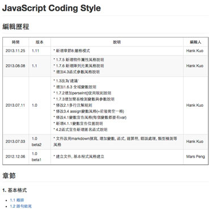Image resolution: width=210 pixels, height=210 pixels.
Task: Select the date cell 2013.08.08
Action: (15, 66)
